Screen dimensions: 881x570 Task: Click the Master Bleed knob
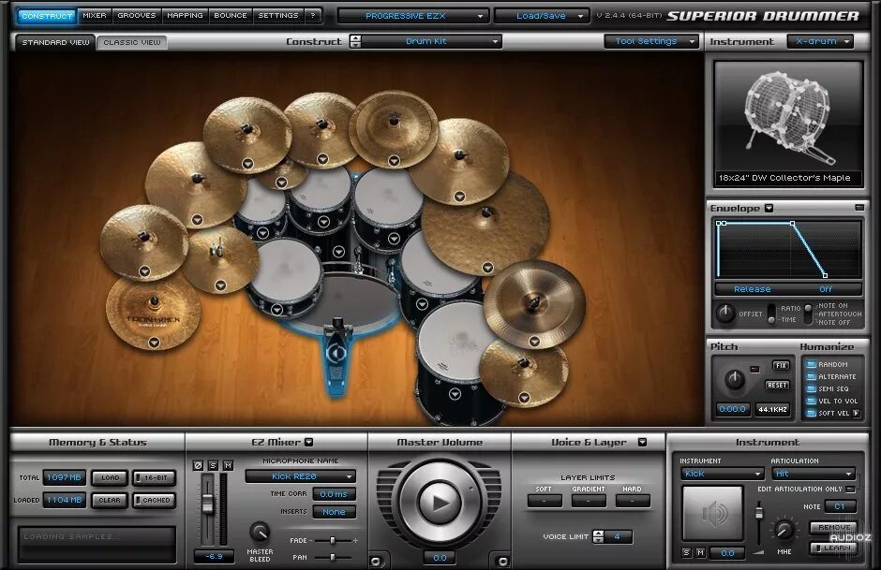[260, 532]
